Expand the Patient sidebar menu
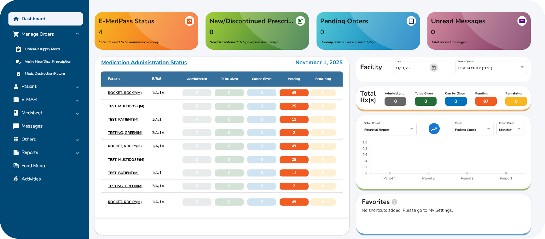Screen dimensions: 545x239 (77, 87)
